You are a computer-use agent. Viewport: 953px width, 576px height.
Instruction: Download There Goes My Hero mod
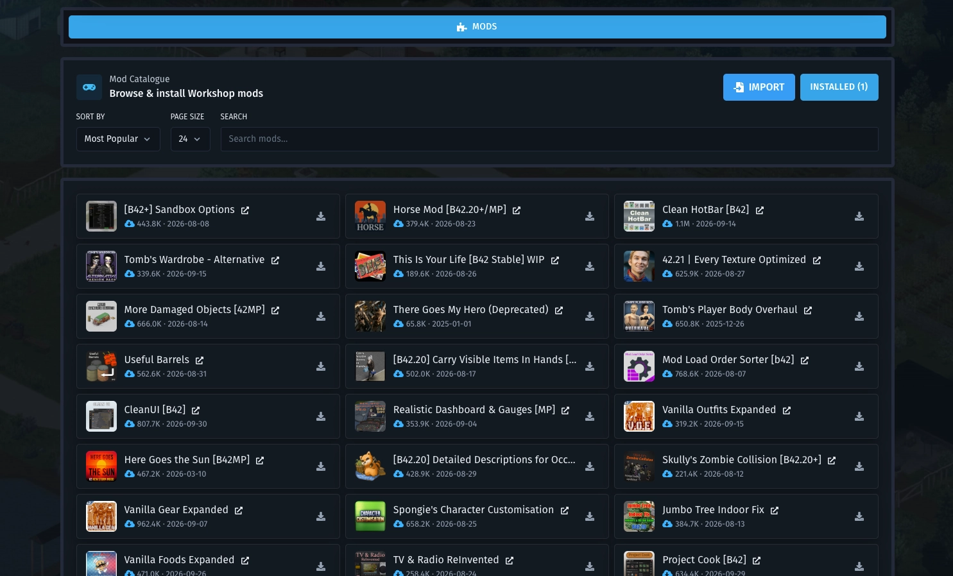[590, 317]
